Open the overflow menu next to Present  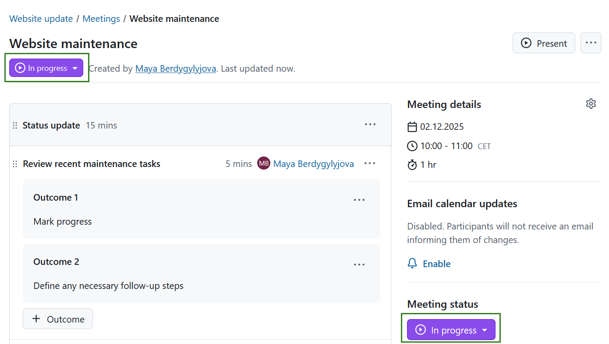coord(591,43)
